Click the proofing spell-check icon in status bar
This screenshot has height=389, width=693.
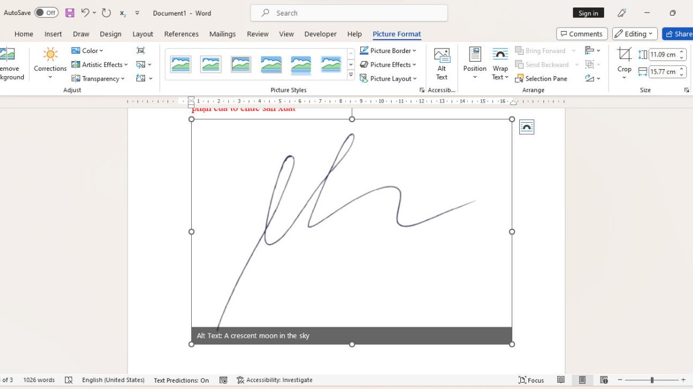pos(69,380)
